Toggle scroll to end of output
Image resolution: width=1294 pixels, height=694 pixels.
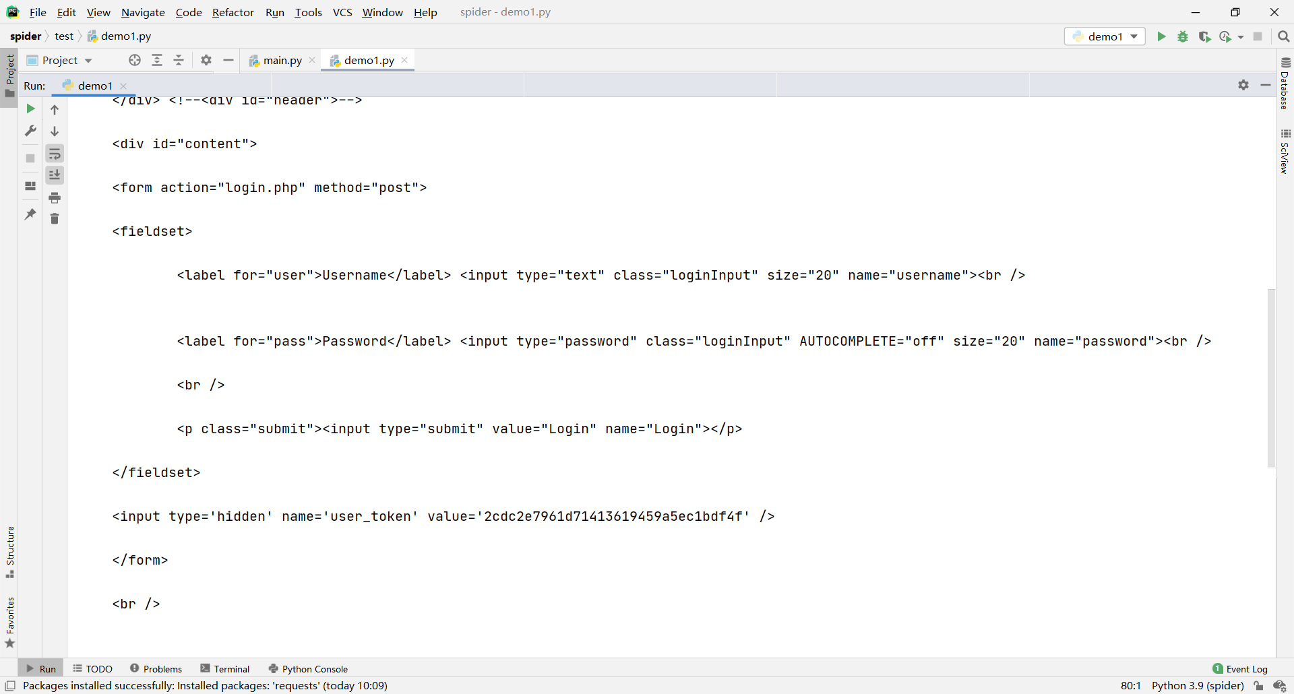(55, 175)
